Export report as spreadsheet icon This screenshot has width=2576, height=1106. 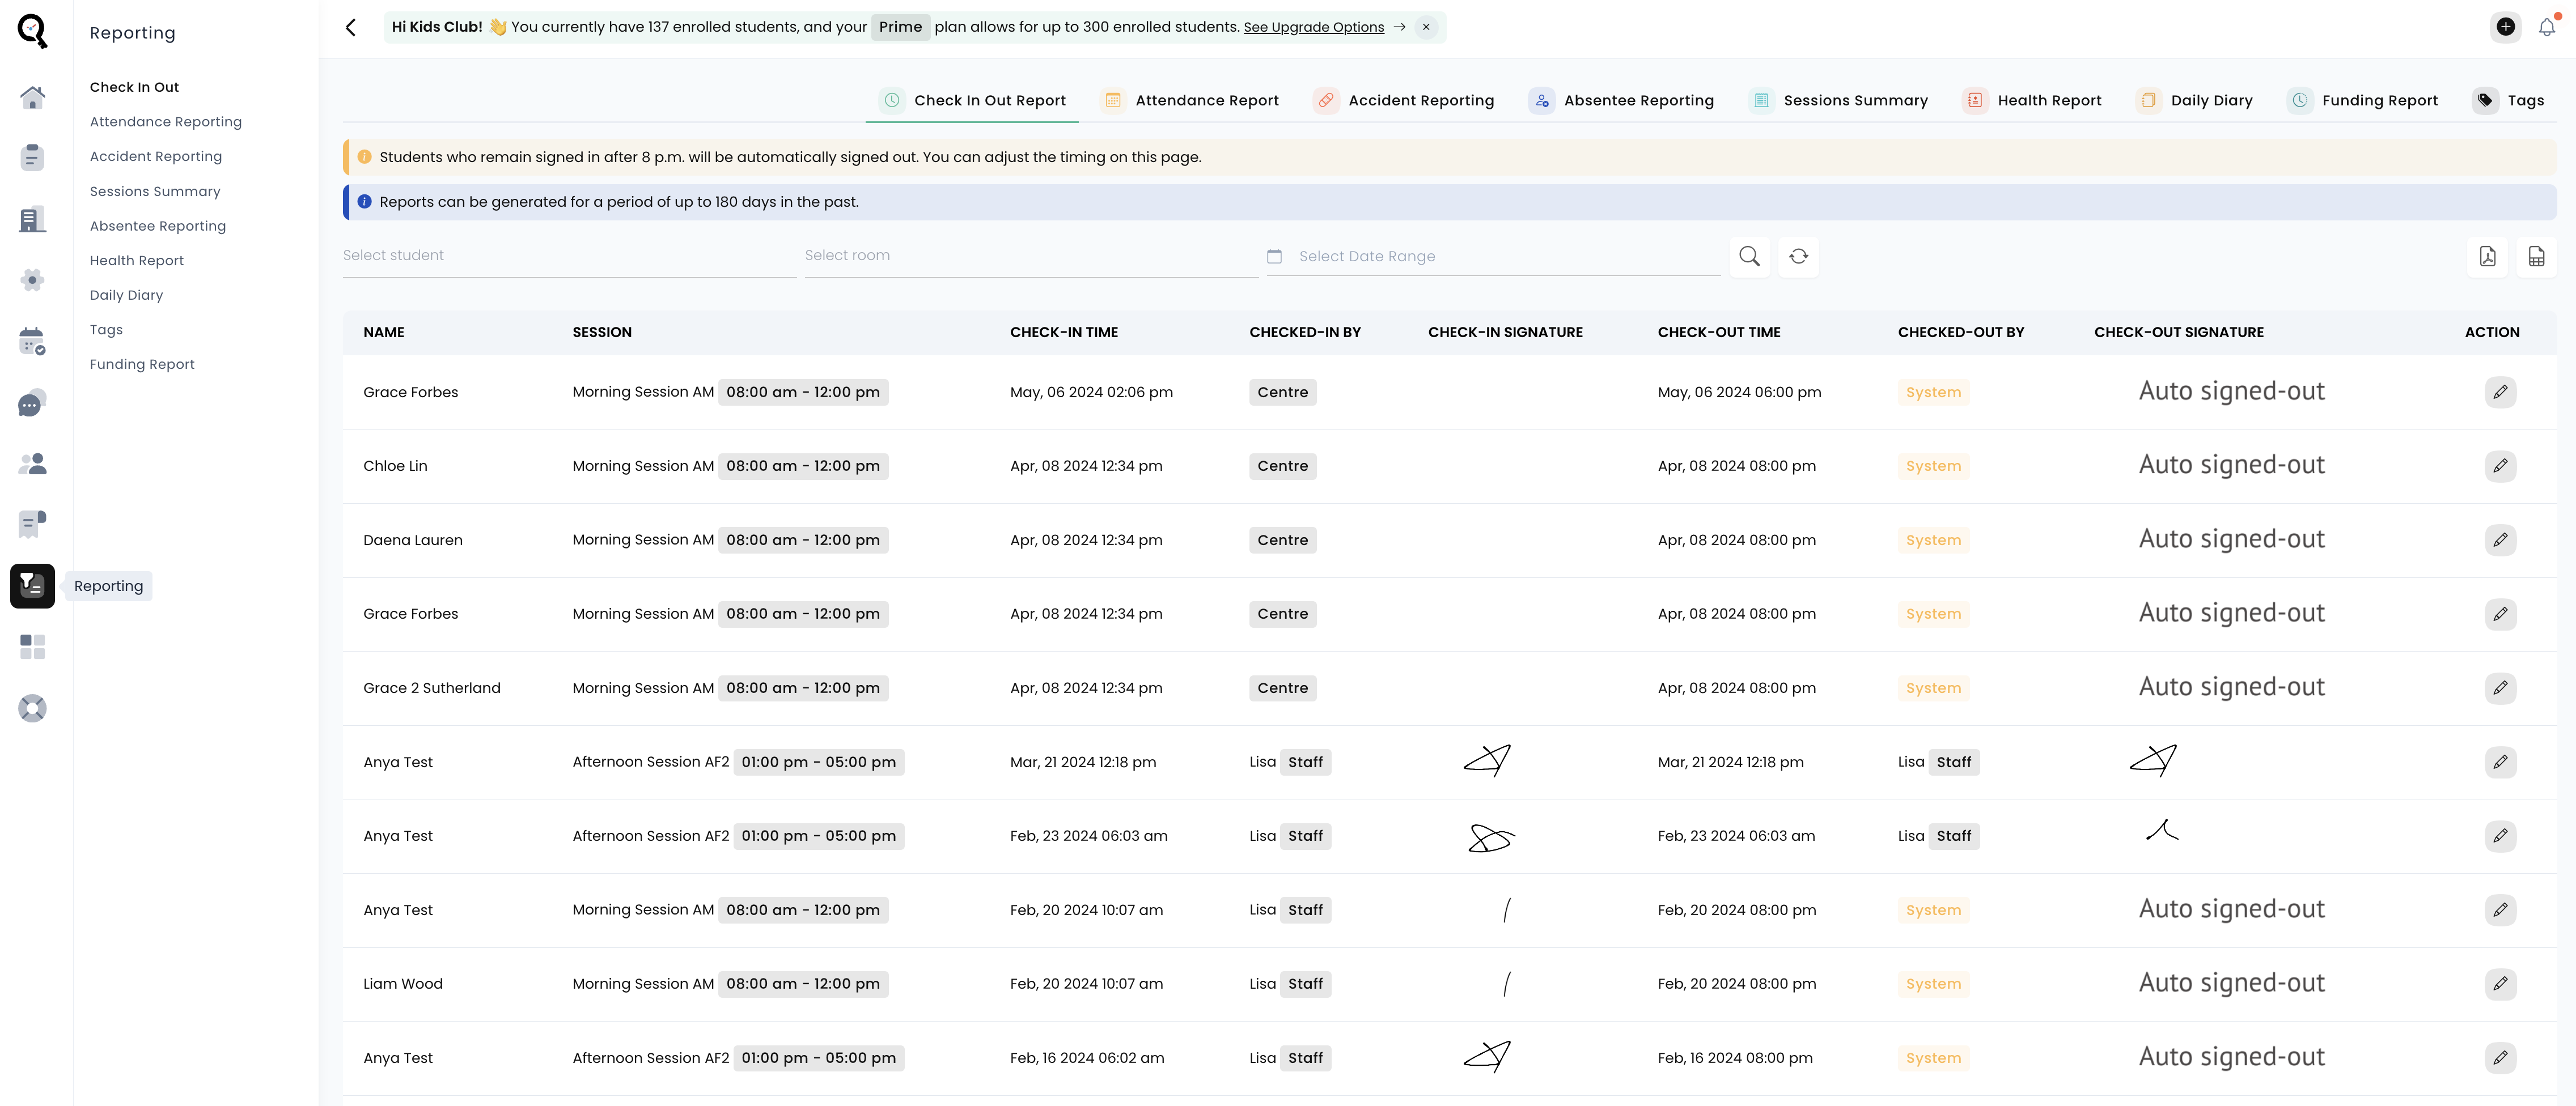click(x=2536, y=256)
